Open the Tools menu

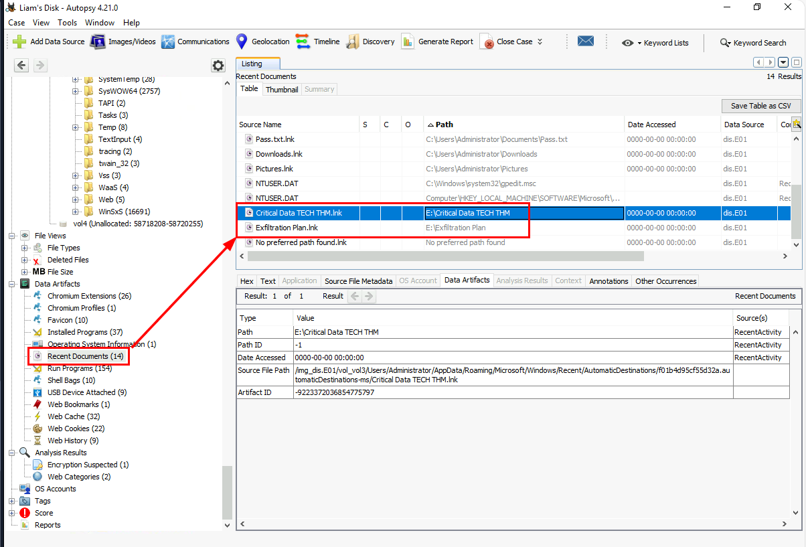67,22
